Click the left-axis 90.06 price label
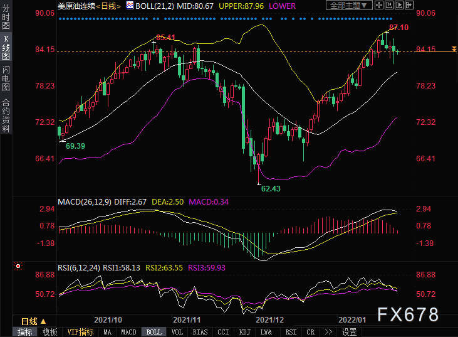 point(45,13)
